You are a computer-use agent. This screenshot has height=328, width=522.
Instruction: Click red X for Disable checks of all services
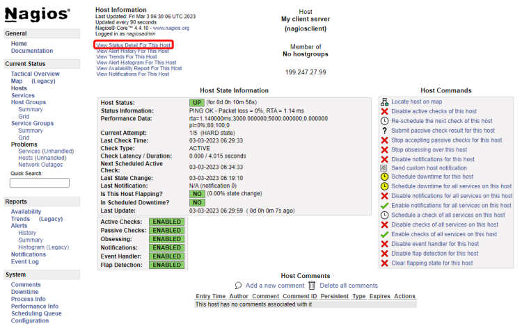click(x=384, y=224)
